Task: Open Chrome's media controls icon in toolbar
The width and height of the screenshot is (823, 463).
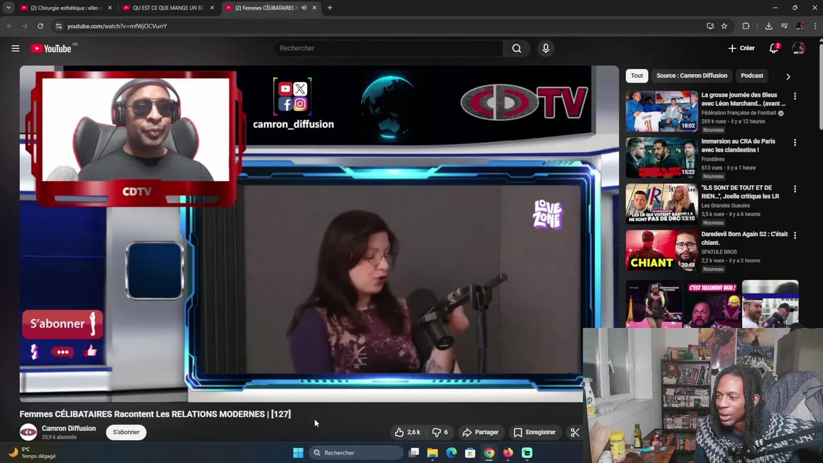Action: pyautogui.click(x=784, y=26)
